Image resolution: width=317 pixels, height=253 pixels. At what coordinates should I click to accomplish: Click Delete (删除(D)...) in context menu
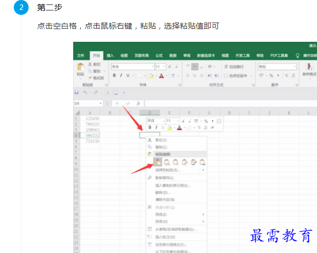(176, 193)
